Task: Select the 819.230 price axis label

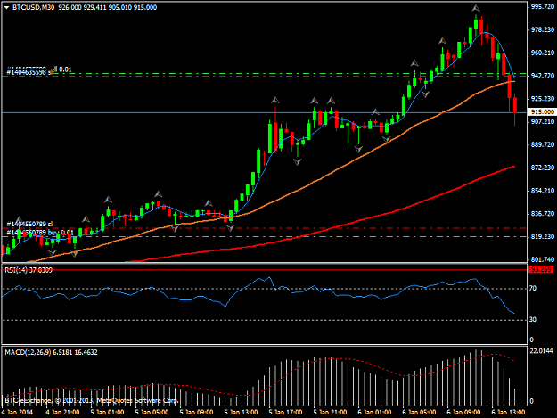Action: click(543, 236)
